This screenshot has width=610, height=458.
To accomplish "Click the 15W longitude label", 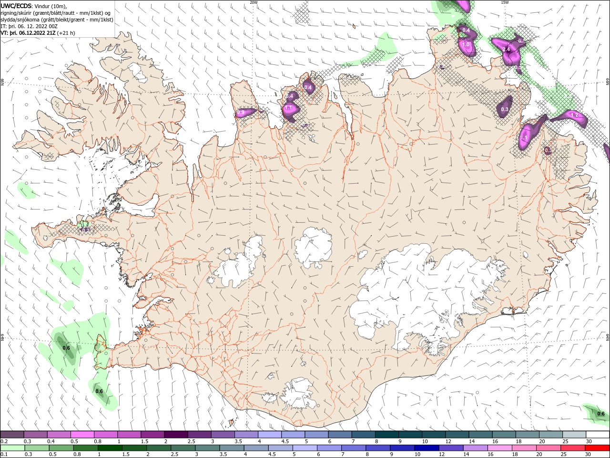I will 505,2.
